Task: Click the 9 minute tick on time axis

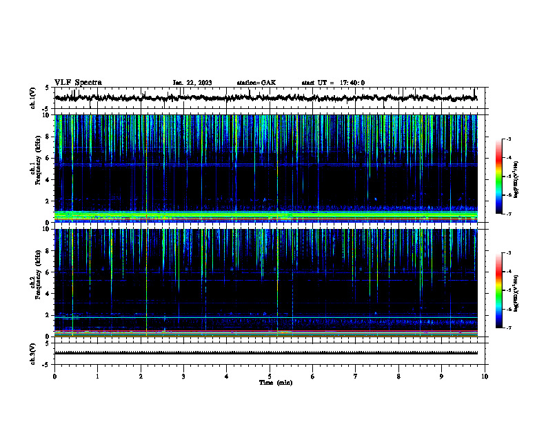Action: tap(441, 376)
